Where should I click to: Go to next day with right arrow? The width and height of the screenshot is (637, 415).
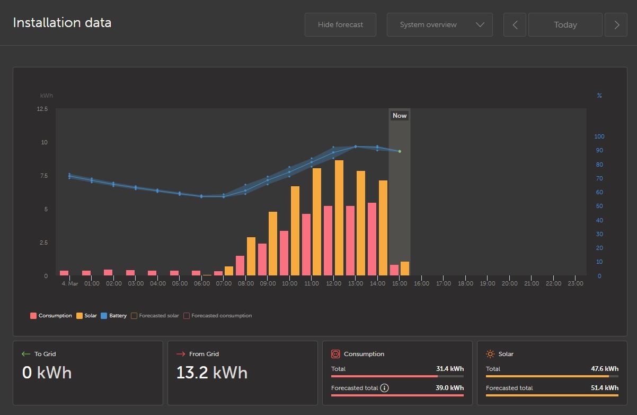tap(616, 25)
